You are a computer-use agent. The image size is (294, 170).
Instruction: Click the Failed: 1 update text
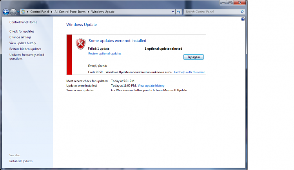99,49
